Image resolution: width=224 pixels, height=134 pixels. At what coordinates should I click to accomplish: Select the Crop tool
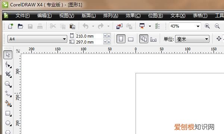click(x=8, y=74)
